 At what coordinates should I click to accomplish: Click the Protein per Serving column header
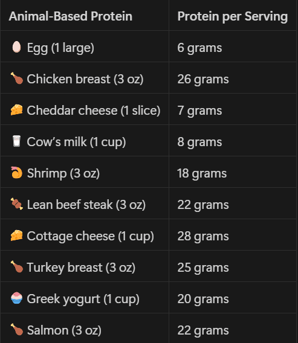pyautogui.click(x=233, y=16)
